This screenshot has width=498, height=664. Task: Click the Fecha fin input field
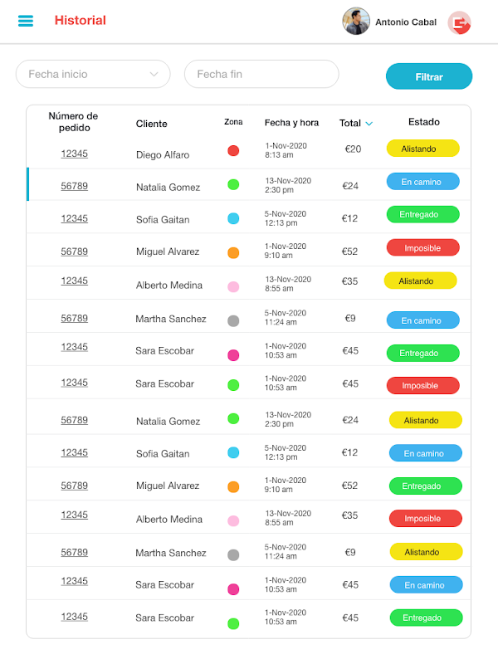click(x=261, y=74)
